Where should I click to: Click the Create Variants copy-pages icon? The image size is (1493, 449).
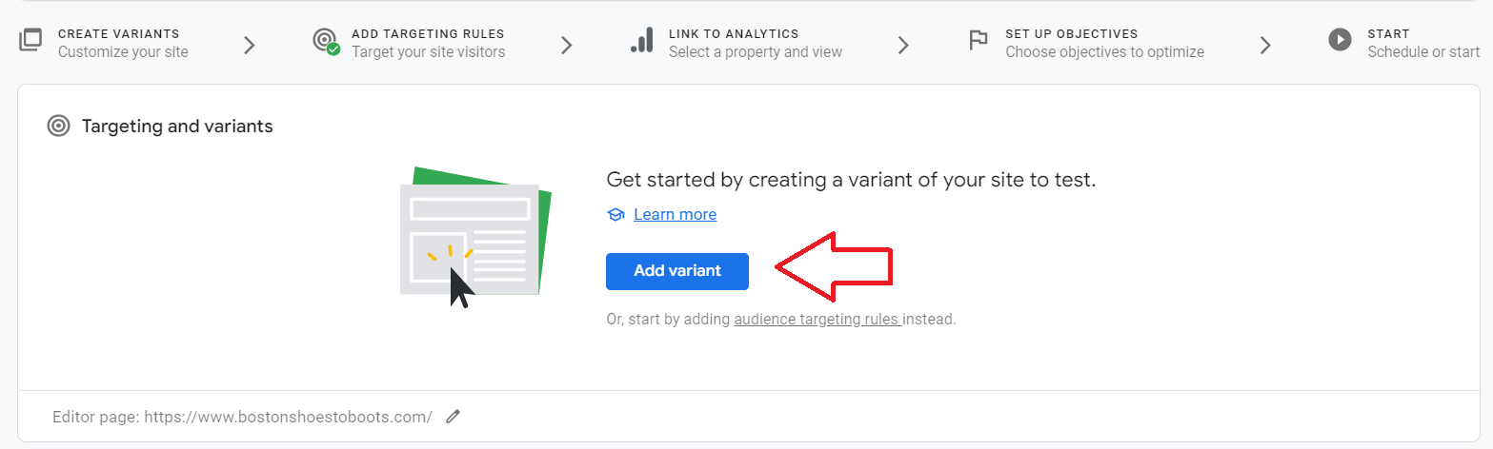[x=30, y=42]
